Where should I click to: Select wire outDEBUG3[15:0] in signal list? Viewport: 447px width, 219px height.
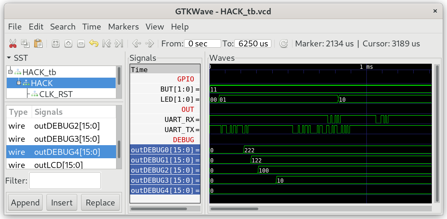coord(61,139)
